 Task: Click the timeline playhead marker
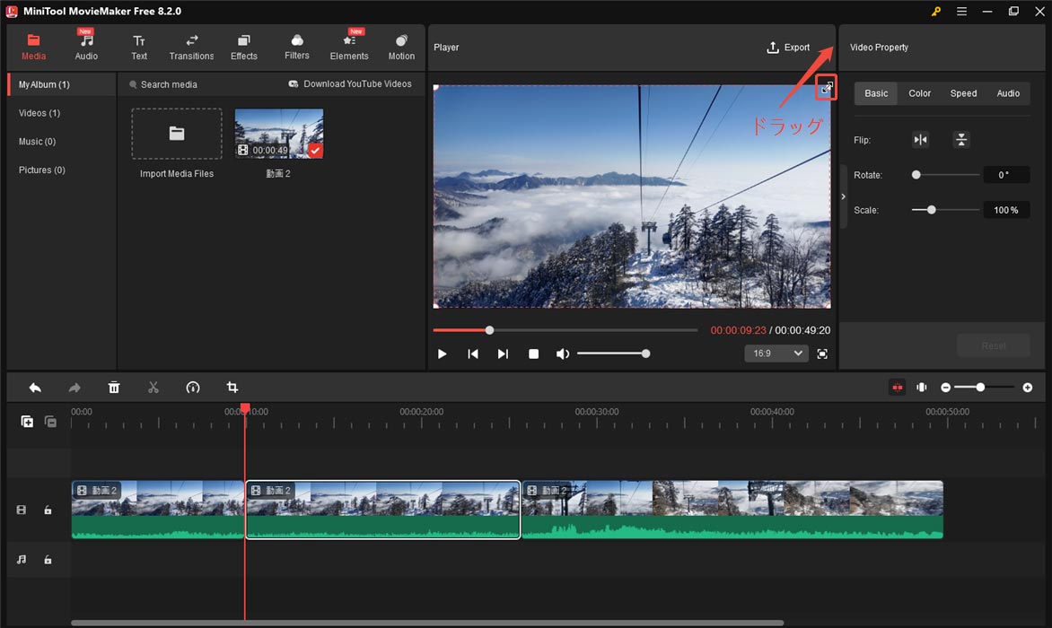(x=246, y=408)
